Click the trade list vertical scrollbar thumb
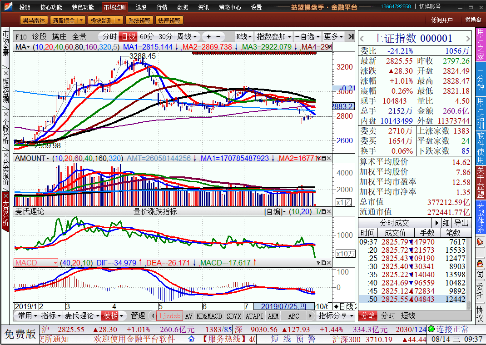 click(469, 305)
